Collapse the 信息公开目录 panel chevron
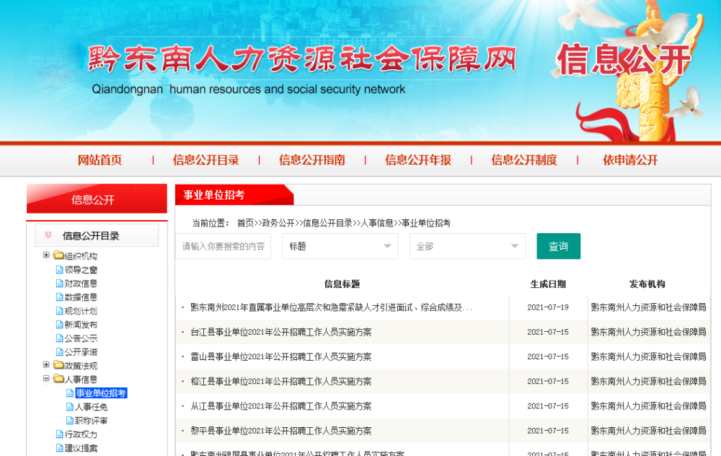Image resolution: width=721 pixels, height=456 pixels. (x=48, y=235)
